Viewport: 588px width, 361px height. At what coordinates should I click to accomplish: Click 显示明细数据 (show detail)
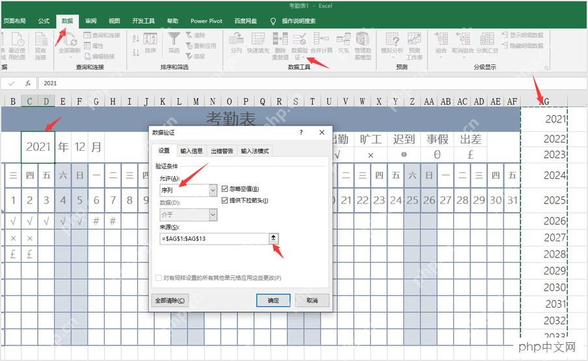[522, 35]
